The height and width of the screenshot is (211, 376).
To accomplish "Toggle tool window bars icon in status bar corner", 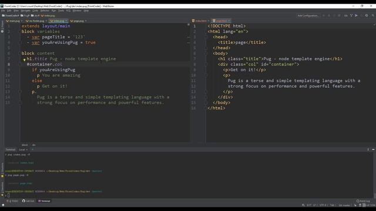I will tap(3, 205).
